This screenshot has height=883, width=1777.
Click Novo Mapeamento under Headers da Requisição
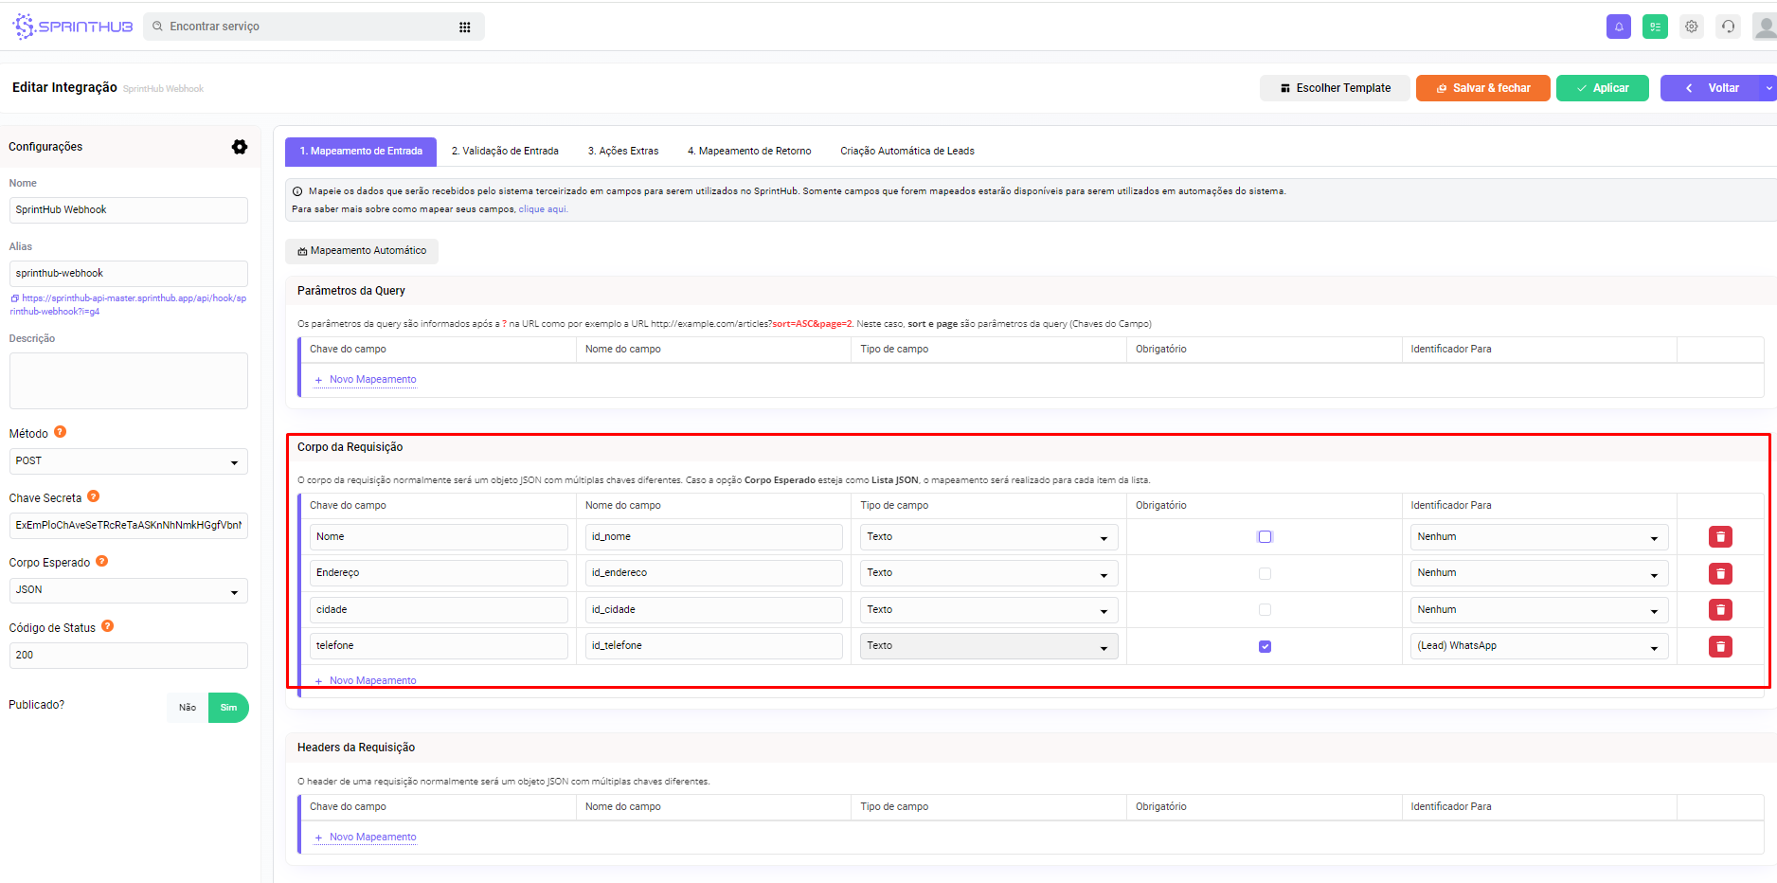372,838
